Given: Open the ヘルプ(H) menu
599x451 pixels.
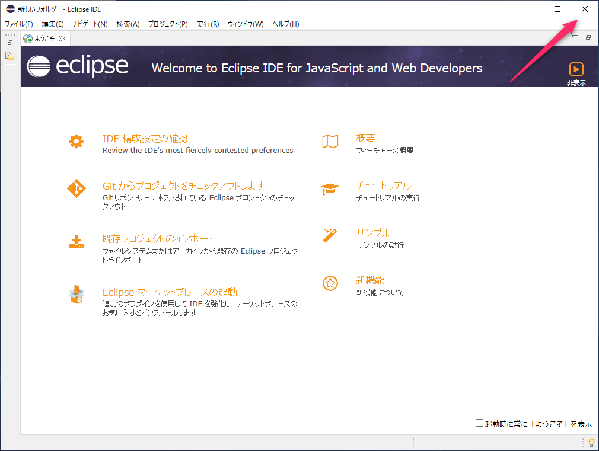Looking at the screenshot, I should [286, 24].
